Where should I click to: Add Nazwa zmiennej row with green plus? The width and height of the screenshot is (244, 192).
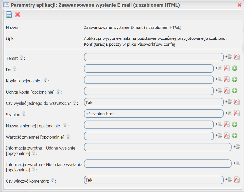point(235,124)
